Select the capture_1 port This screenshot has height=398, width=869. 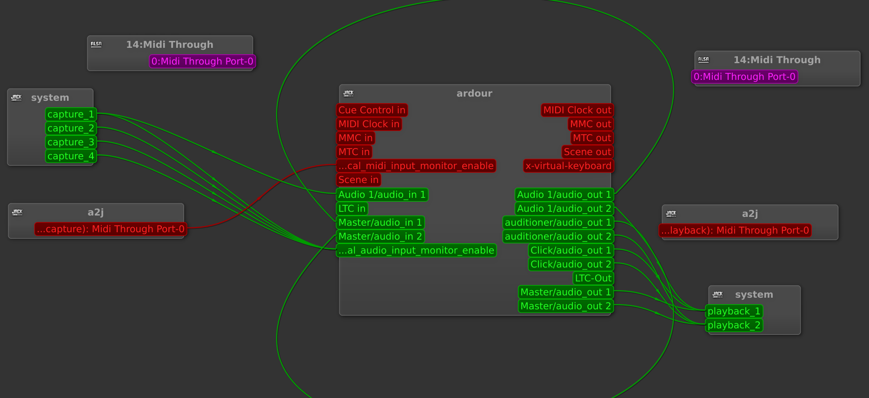(x=71, y=114)
